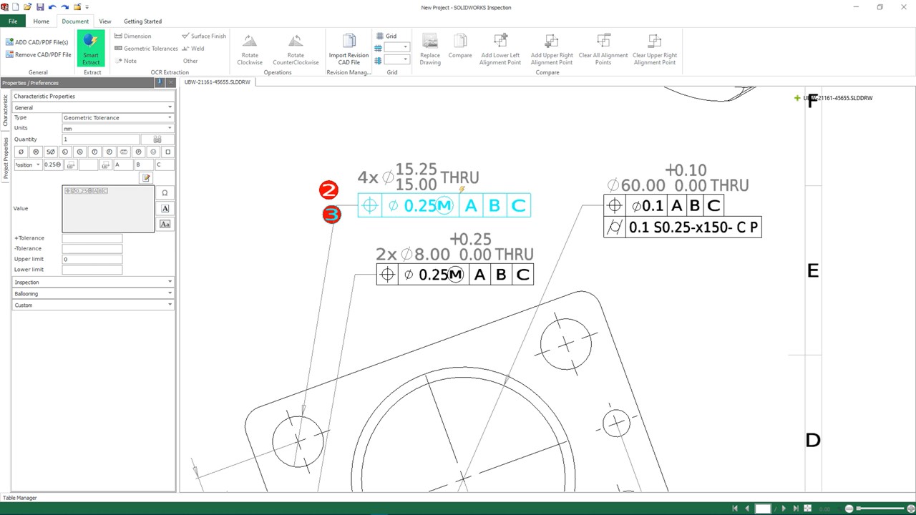Click the quantity binoculars button
Image resolution: width=916 pixels, height=515 pixels.
pos(157,139)
